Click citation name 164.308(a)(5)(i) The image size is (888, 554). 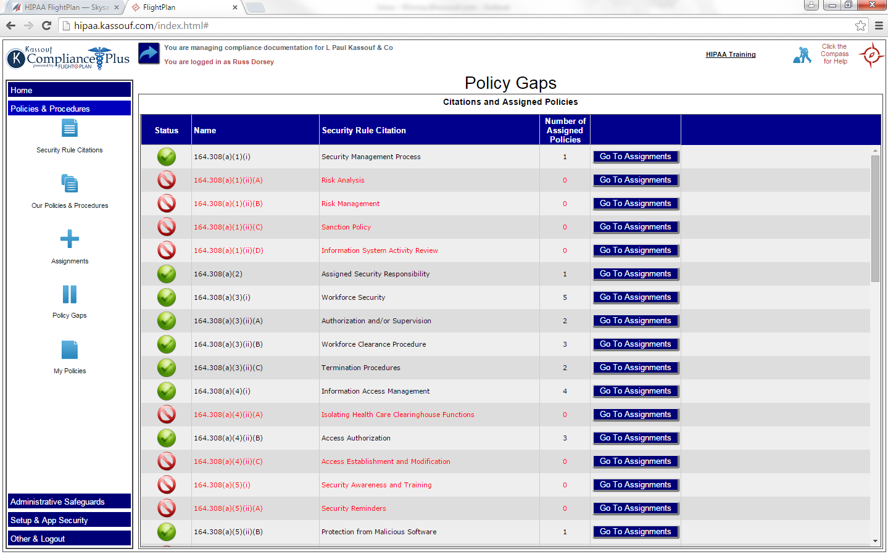pyautogui.click(x=222, y=485)
